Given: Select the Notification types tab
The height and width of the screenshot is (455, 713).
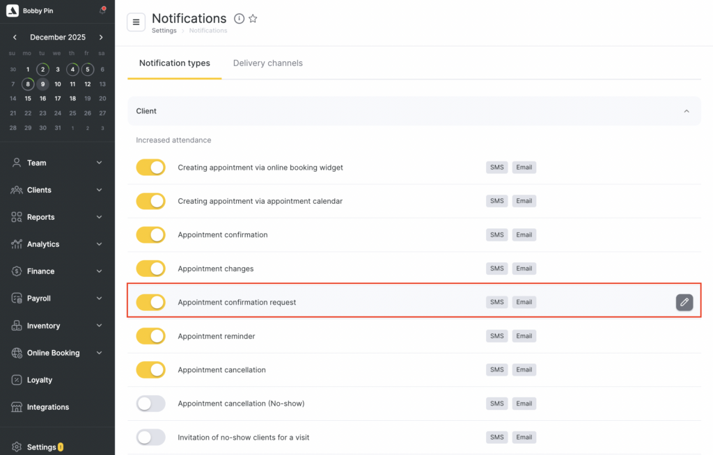Looking at the screenshot, I should (174, 63).
